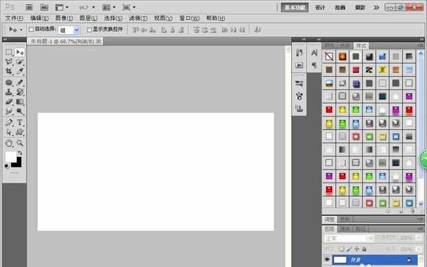Select the Eraser tool

coord(9,102)
